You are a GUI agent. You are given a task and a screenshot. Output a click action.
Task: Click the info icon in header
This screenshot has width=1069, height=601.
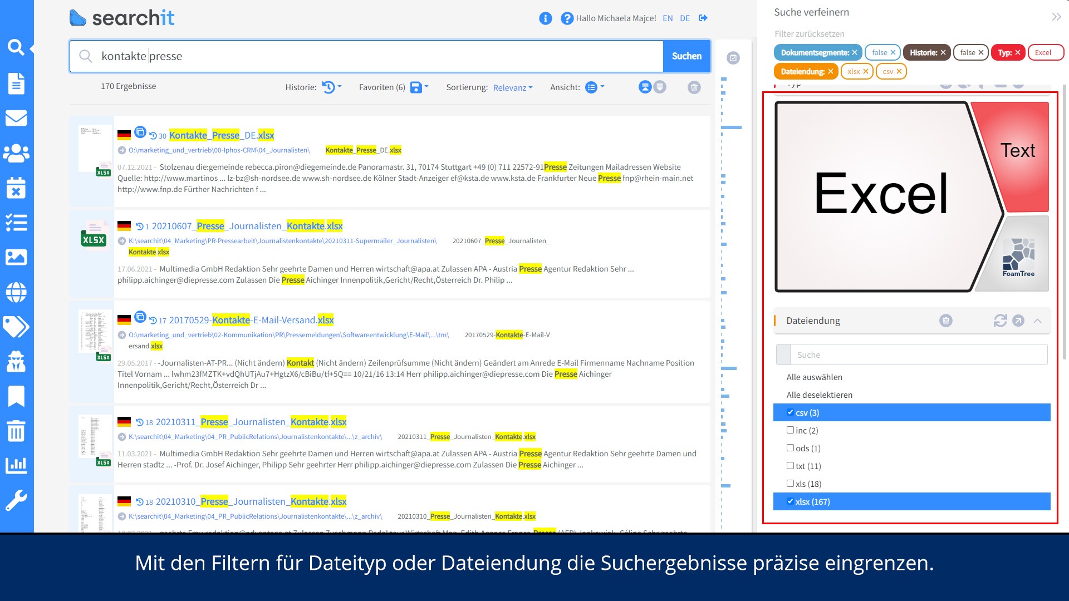click(x=546, y=18)
